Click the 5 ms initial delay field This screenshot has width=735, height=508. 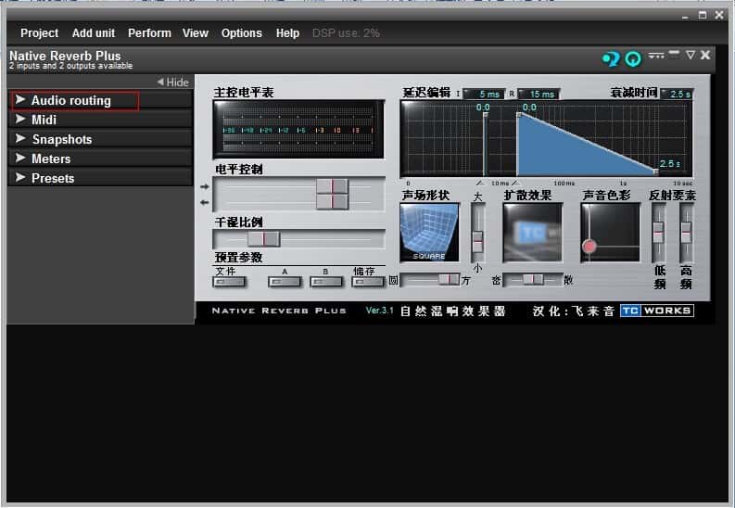pos(484,95)
